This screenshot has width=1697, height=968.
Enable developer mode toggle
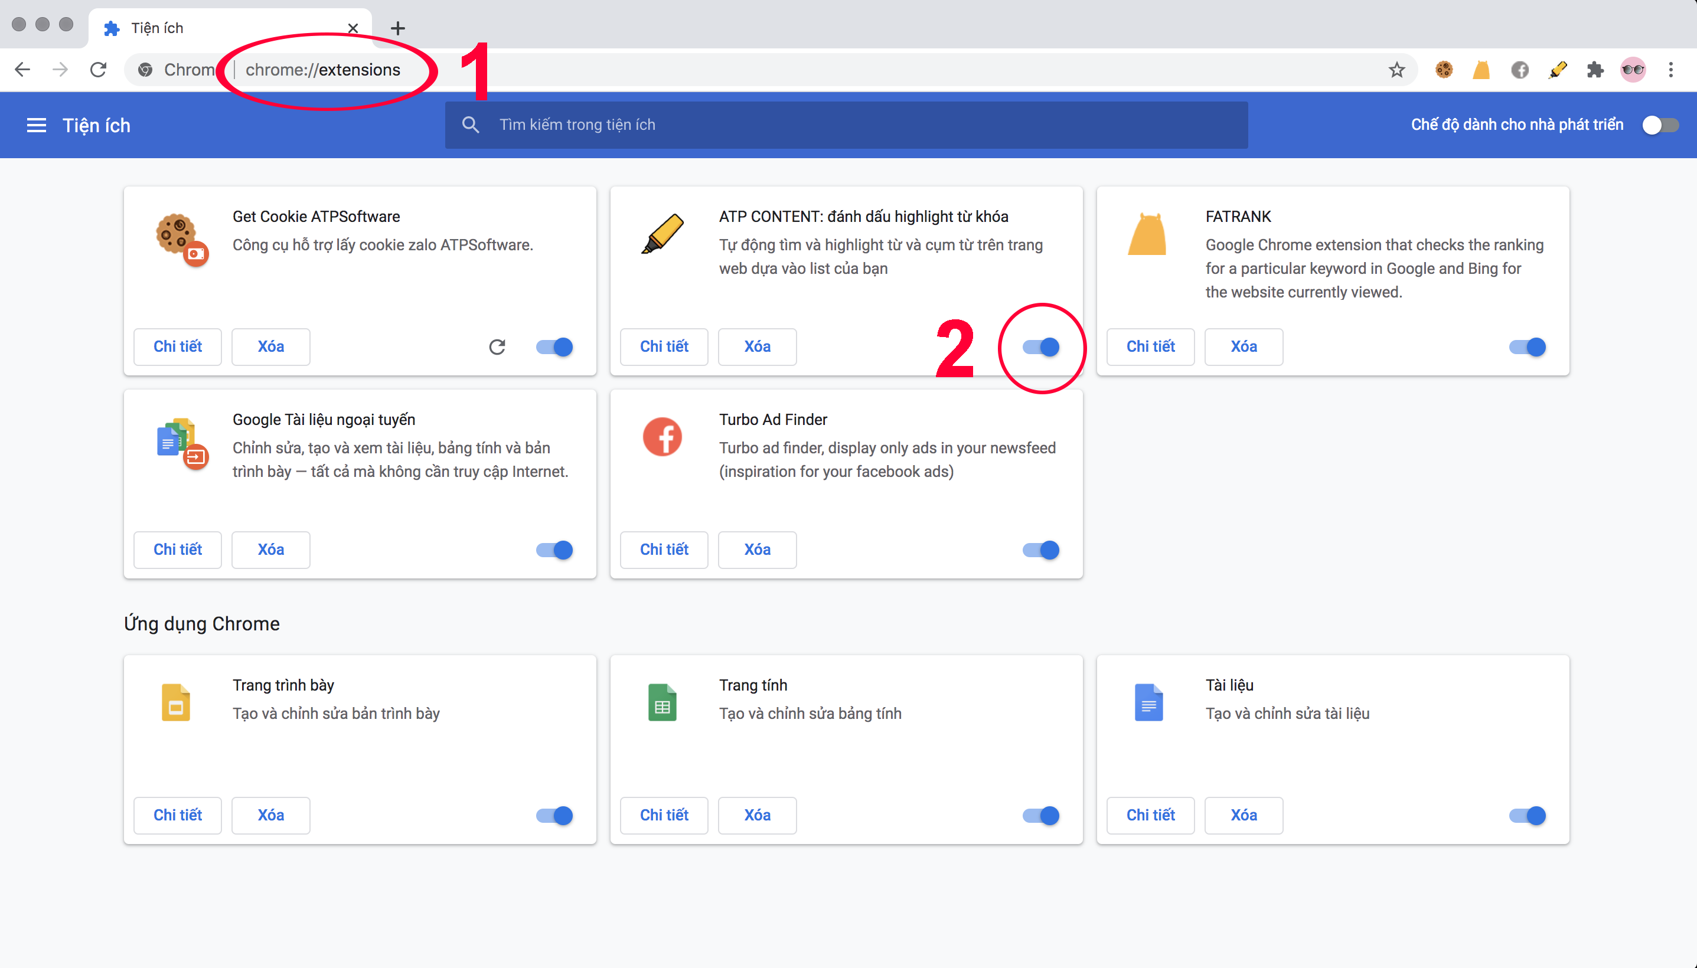click(x=1660, y=125)
